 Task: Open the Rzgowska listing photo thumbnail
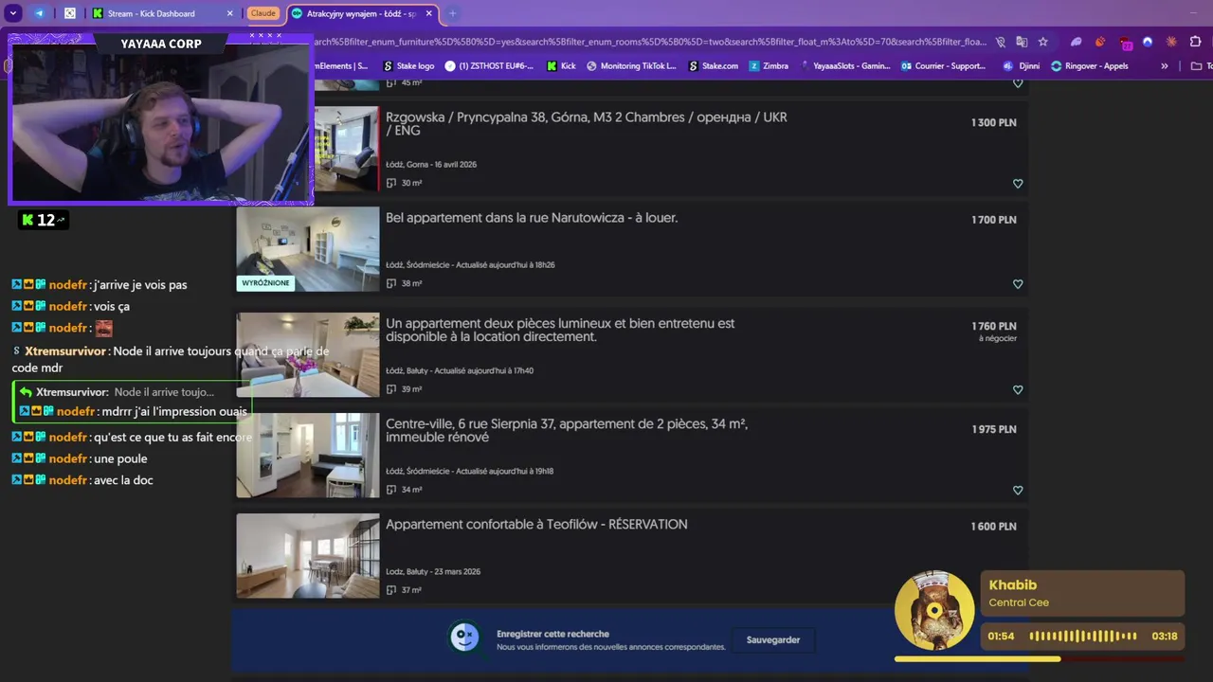347,149
